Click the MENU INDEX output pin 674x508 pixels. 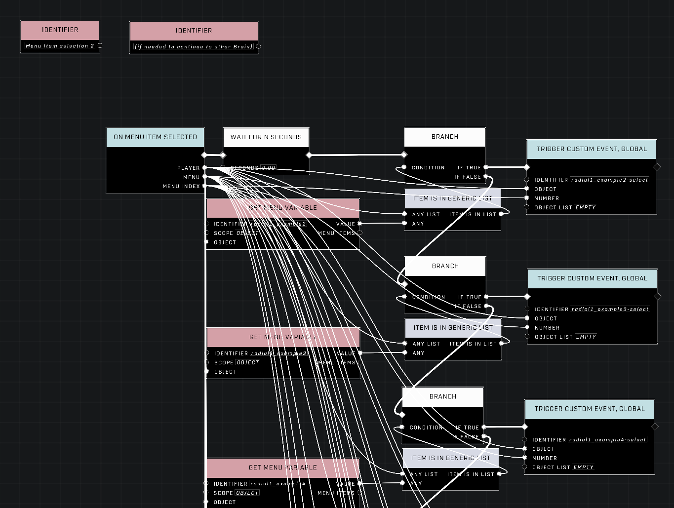point(204,186)
